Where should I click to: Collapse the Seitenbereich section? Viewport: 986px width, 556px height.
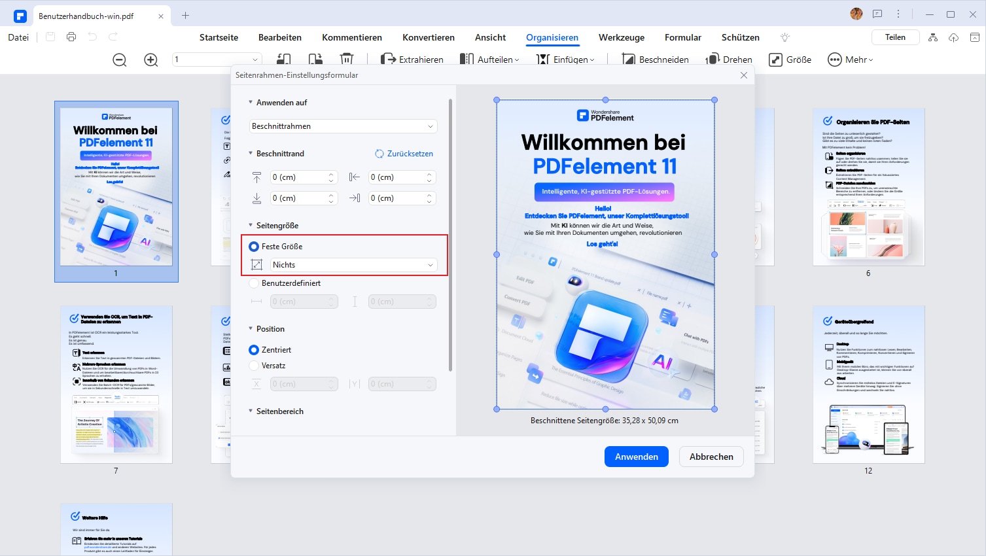pyautogui.click(x=251, y=411)
